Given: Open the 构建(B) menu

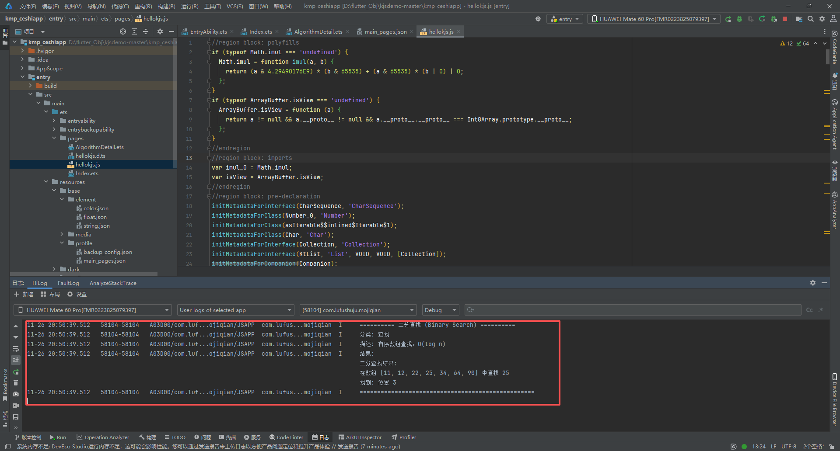Looking at the screenshot, I should coord(166,6).
